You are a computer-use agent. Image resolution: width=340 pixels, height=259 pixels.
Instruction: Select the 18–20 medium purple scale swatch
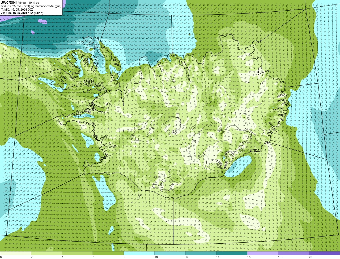[294, 253]
